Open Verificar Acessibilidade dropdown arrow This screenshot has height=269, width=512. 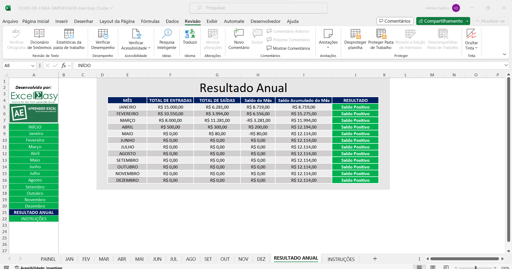[149, 48]
